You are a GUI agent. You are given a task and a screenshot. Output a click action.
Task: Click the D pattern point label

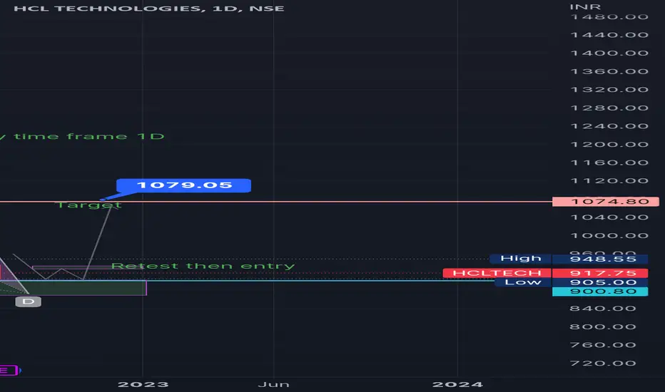pos(28,301)
